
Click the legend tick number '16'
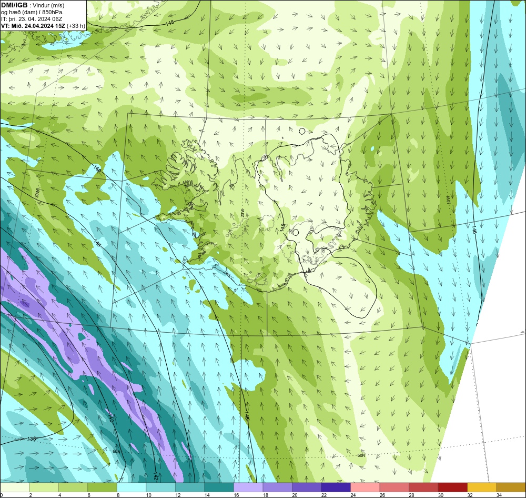(x=236, y=495)
